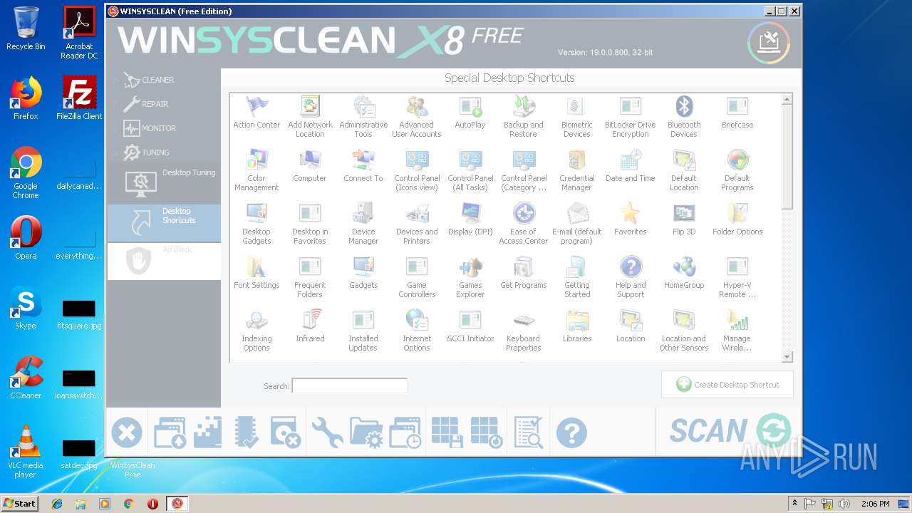Viewport: 912px width, 513px height.
Task: Select Desktop Shortcuts sidebar item
Action: click(164, 222)
